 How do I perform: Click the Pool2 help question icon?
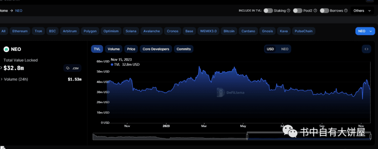coord(315,11)
